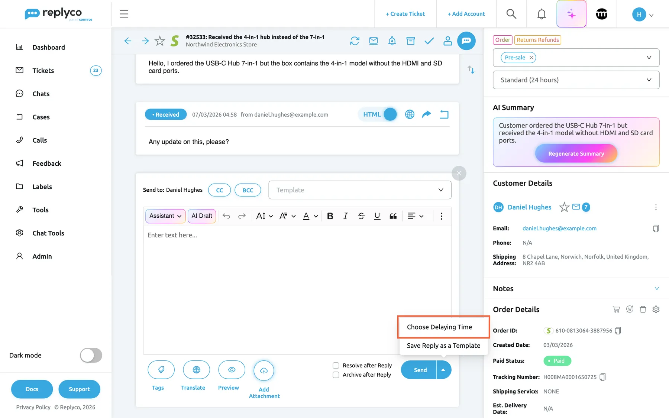Apply bold formatting in the editor
The height and width of the screenshot is (418, 669).
[x=330, y=216]
